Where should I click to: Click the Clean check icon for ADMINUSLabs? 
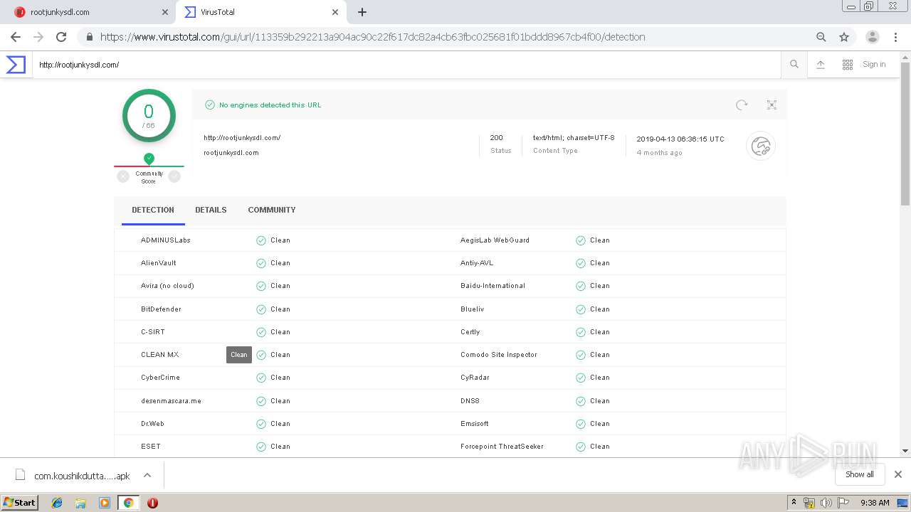click(x=261, y=240)
